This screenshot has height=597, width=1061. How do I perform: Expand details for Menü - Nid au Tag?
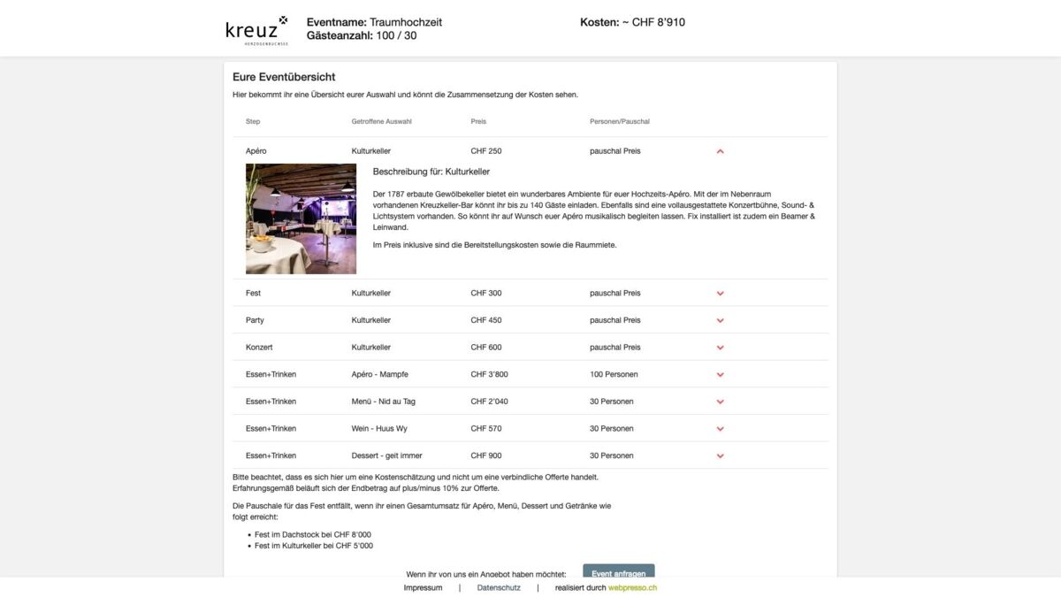[x=720, y=401]
